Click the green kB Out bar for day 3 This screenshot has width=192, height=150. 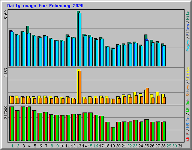tap(24, 124)
